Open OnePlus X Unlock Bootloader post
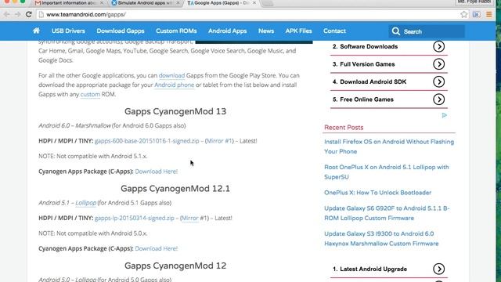The width and height of the screenshot is (501, 282). click(x=377, y=193)
